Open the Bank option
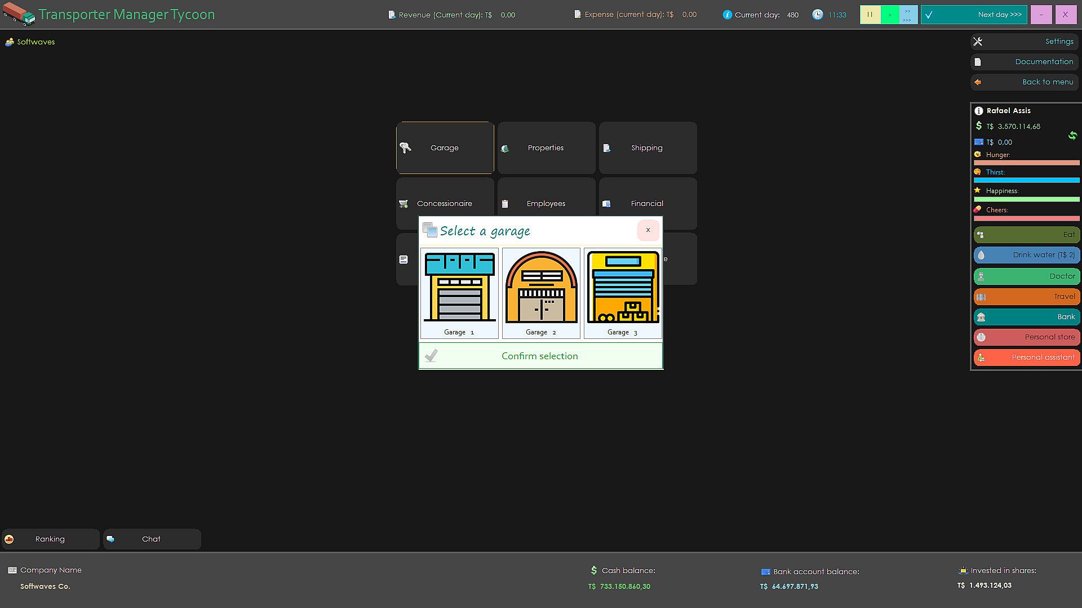Viewport: 1082px width, 608px height. coord(1026,317)
